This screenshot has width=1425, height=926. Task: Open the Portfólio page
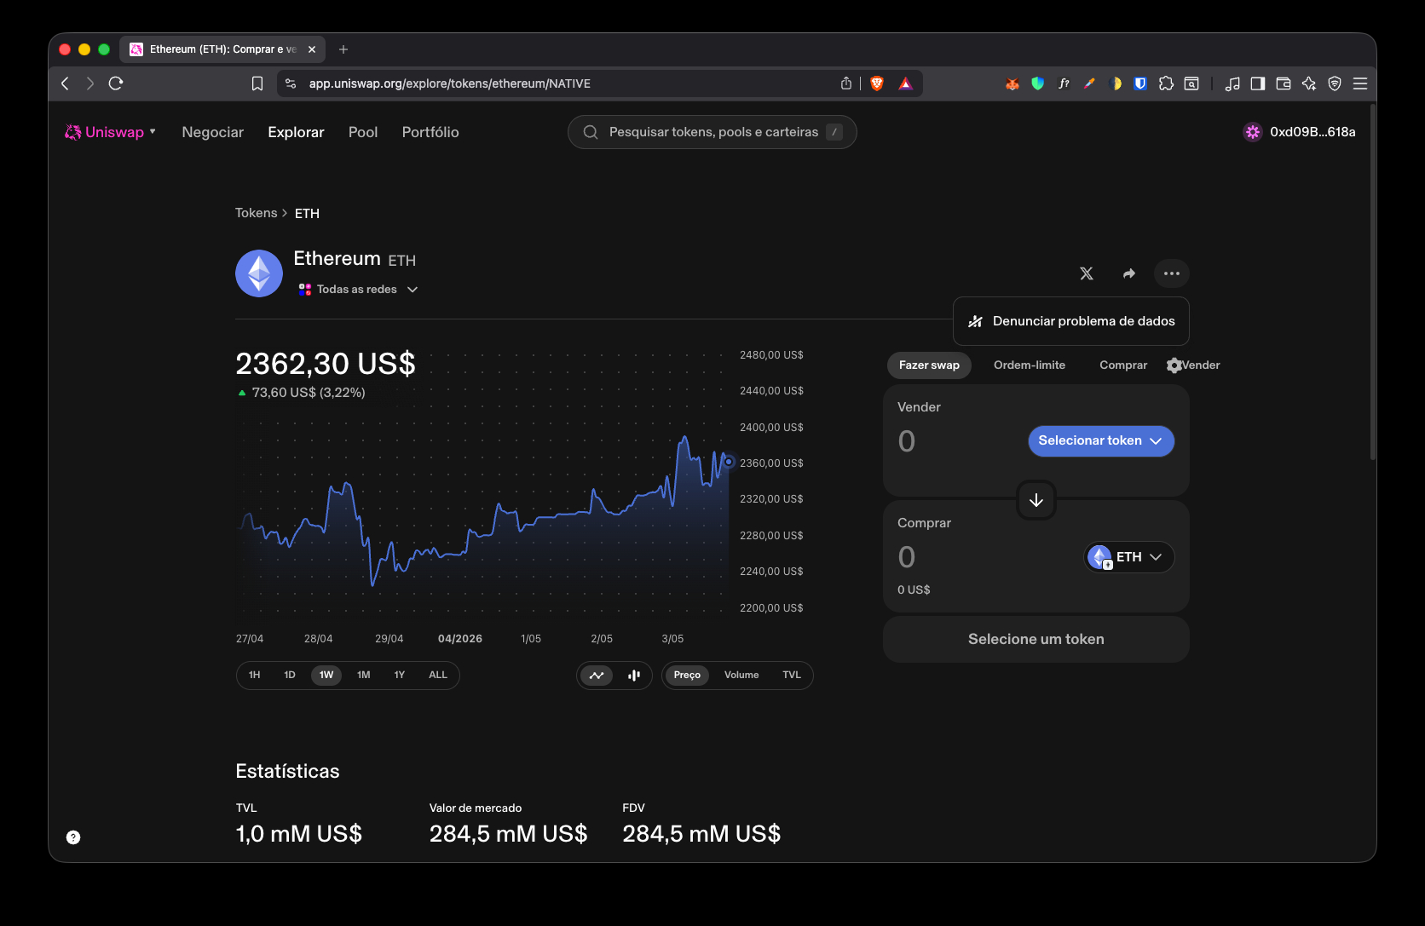[x=430, y=132]
